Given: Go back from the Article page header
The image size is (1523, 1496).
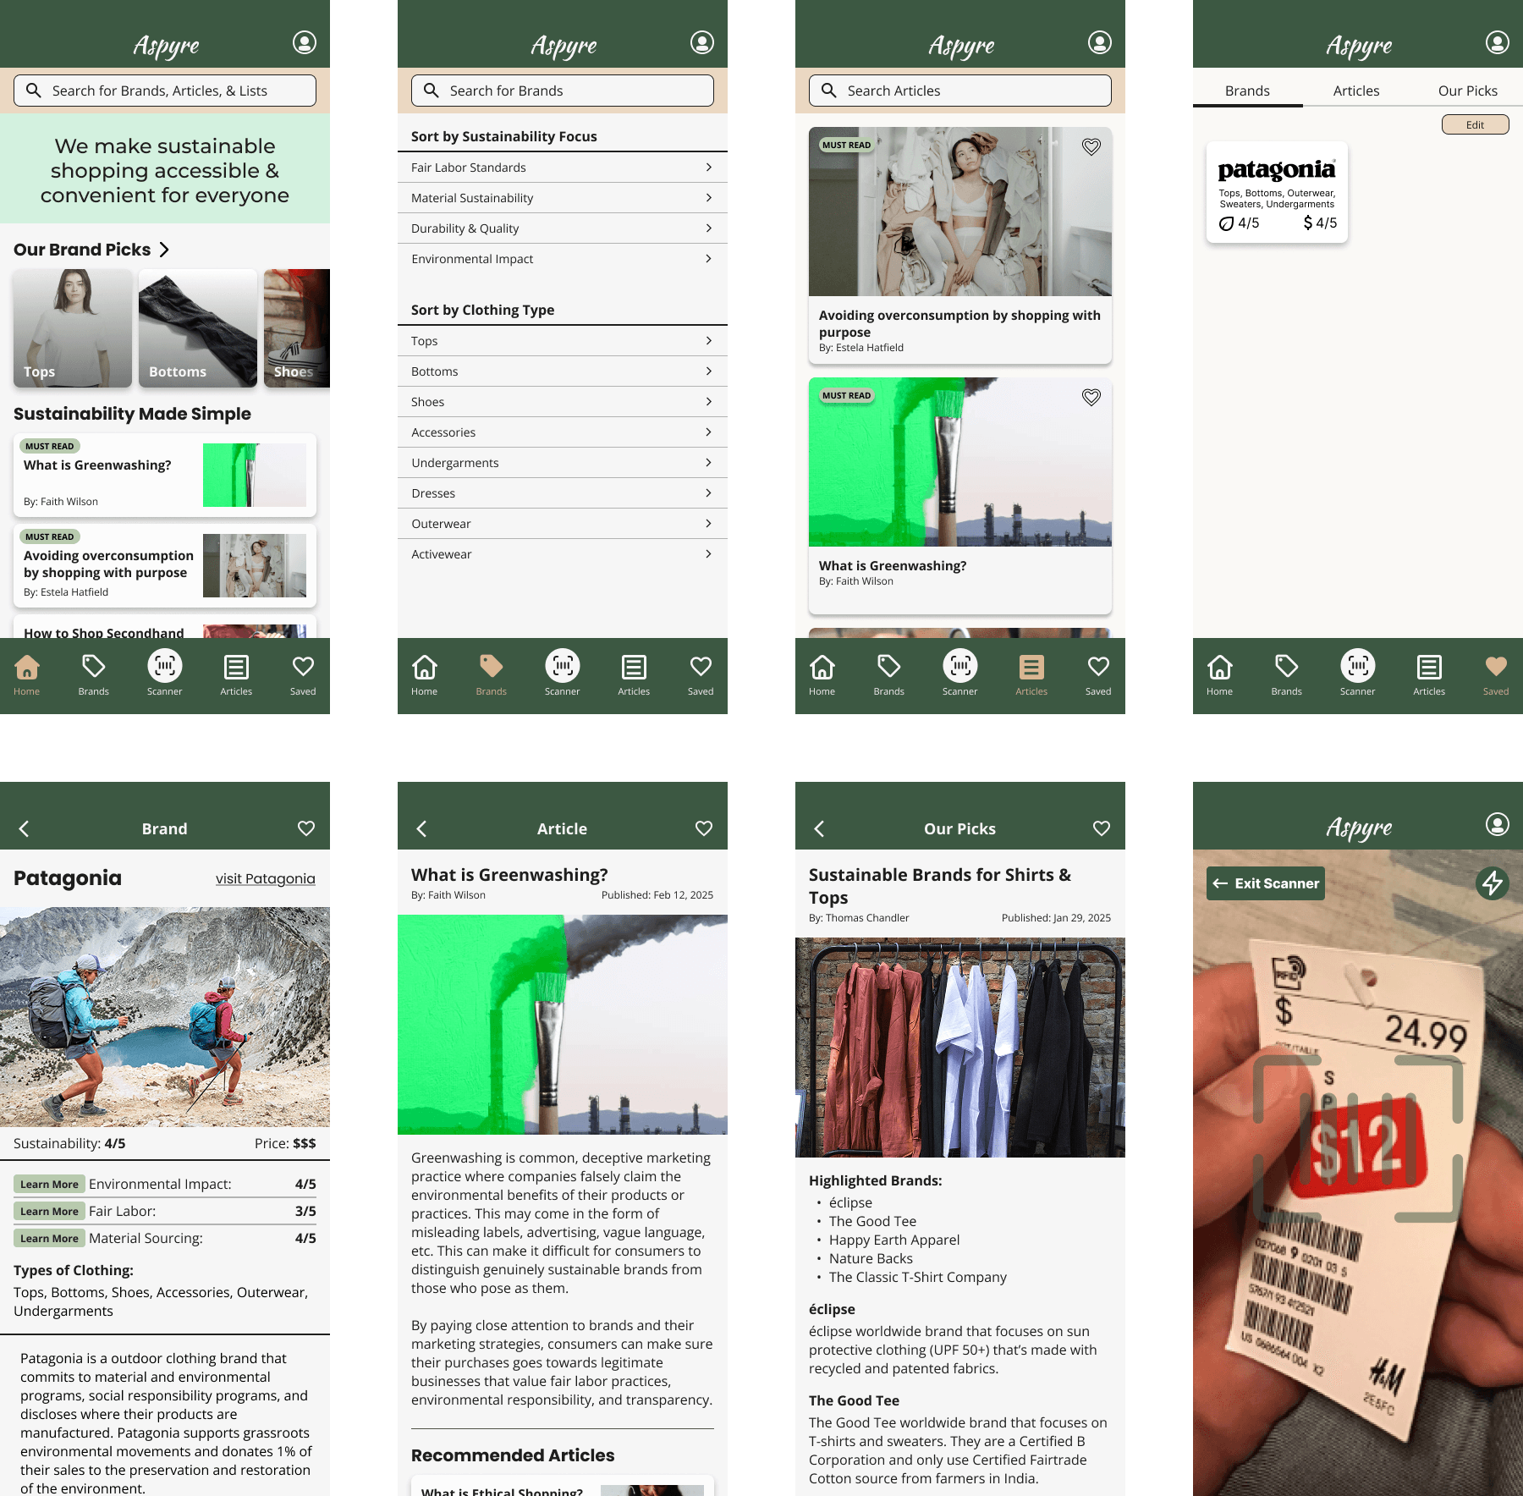Looking at the screenshot, I should [x=421, y=829].
